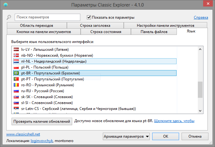Click the Polish flag icon
This screenshot has height=147, width=215.
[x=17, y=67]
